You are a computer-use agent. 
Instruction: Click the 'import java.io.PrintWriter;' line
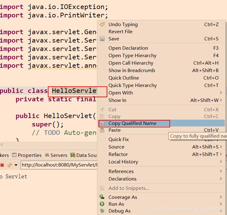[54, 15]
